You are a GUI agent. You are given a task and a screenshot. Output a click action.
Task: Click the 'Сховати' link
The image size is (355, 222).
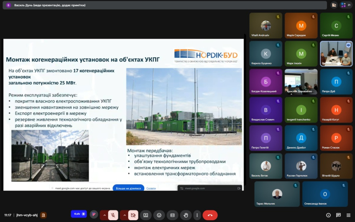point(151,188)
